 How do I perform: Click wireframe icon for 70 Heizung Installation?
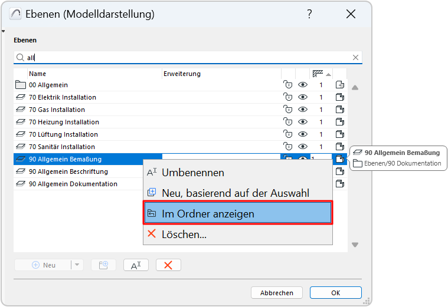click(340, 122)
